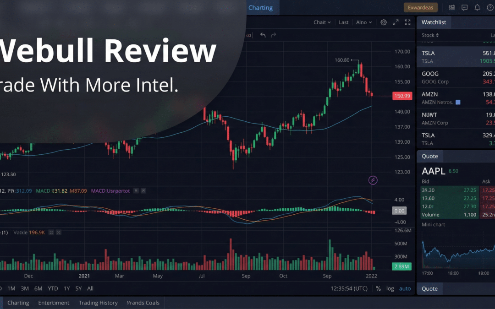
Task: Click bid price 13.60 row
Action: 450,198
